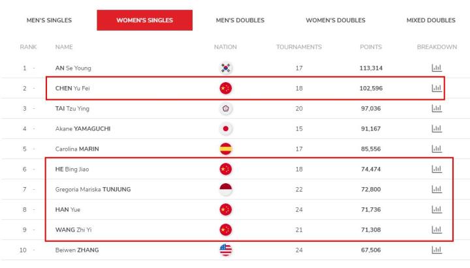Select the Women's Singles tab
The width and height of the screenshot is (470, 268).
point(144,20)
